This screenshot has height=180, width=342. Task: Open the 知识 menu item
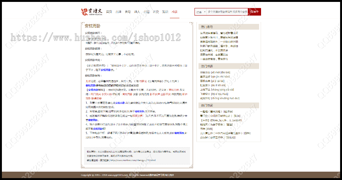[165, 12]
